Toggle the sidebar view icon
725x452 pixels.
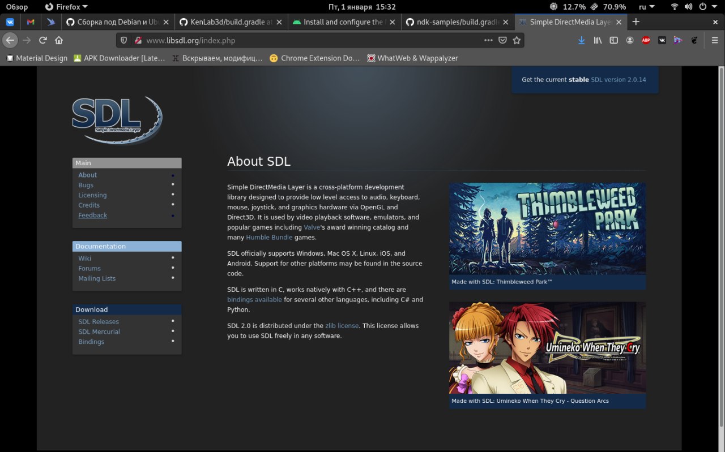tap(613, 40)
